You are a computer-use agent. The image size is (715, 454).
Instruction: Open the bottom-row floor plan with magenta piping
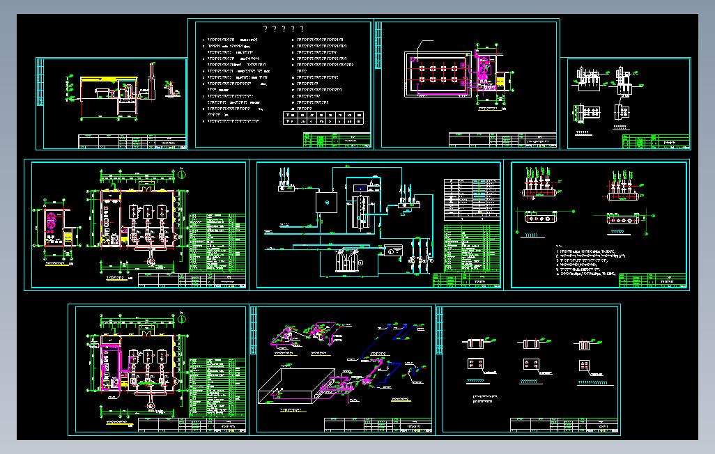tap(158, 370)
